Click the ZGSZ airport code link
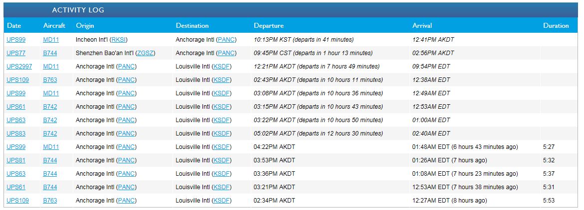Image resolution: width=584 pixels, height=210 pixels. point(145,53)
